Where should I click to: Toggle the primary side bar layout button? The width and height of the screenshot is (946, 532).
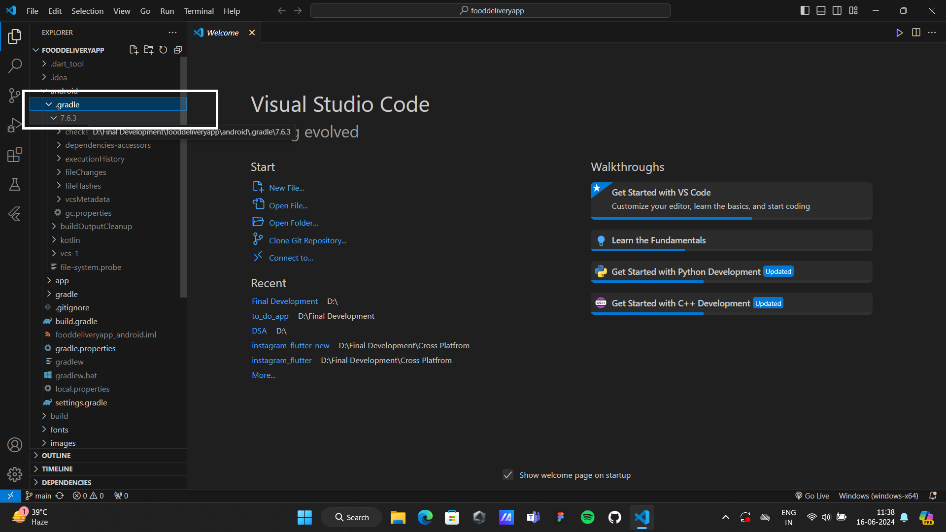(x=805, y=10)
